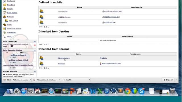Open Skype from the Dock

[x=141, y=91]
